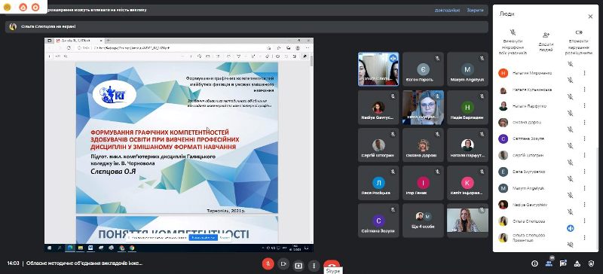Click the Закрити link in top banner
Screen dimensions: 603x274
475,11
